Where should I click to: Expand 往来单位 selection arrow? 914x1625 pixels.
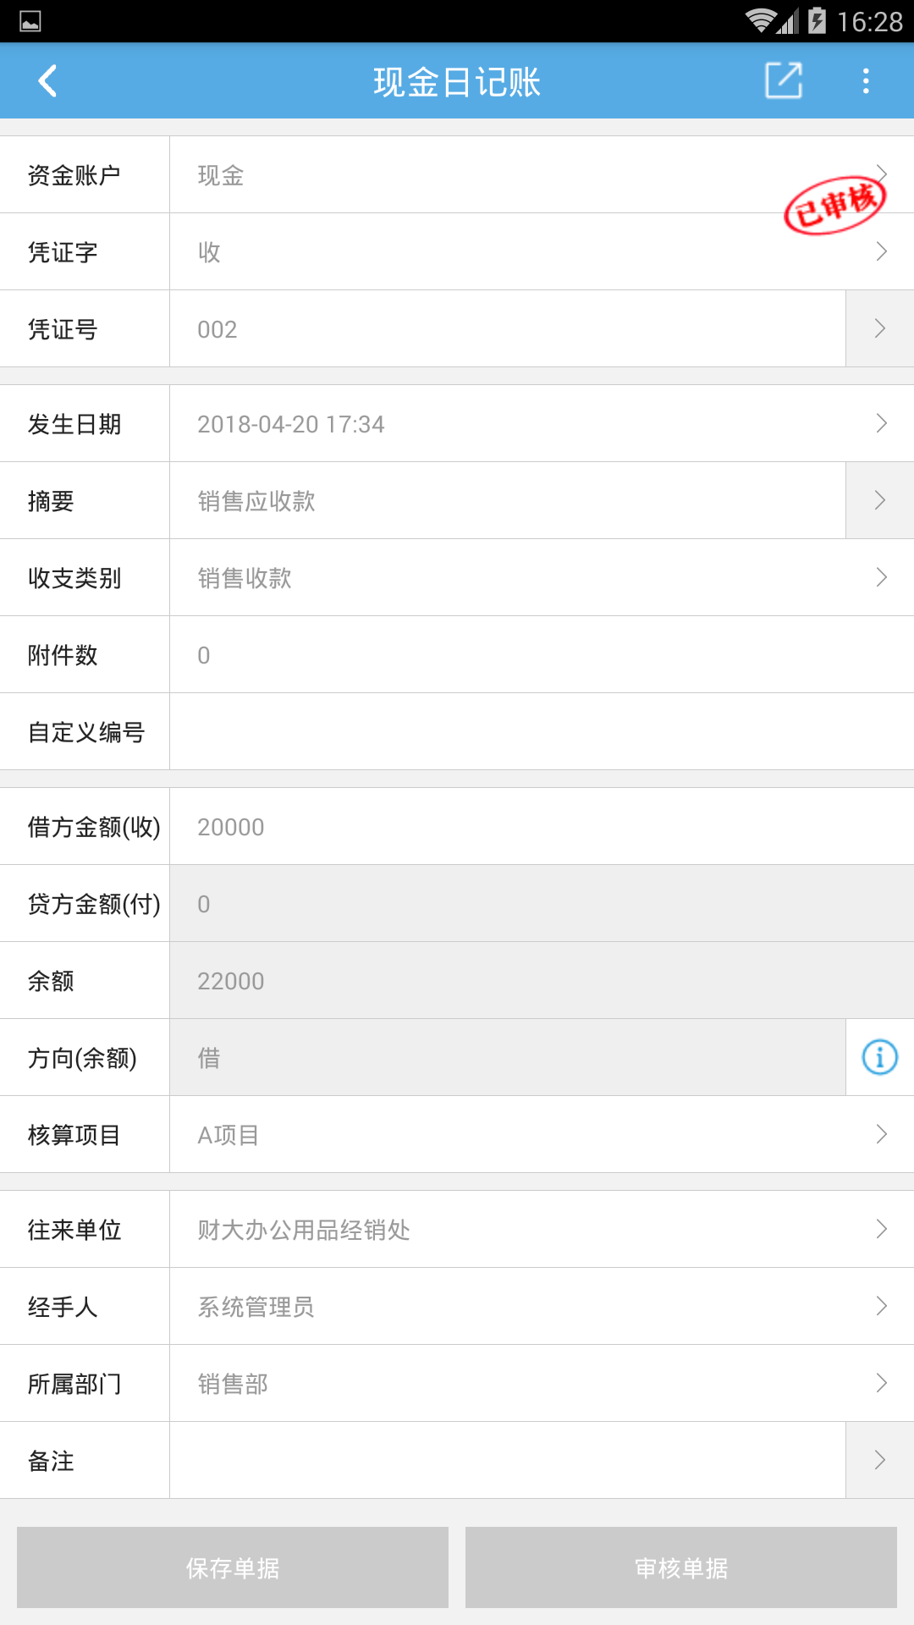[x=881, y=1229]
